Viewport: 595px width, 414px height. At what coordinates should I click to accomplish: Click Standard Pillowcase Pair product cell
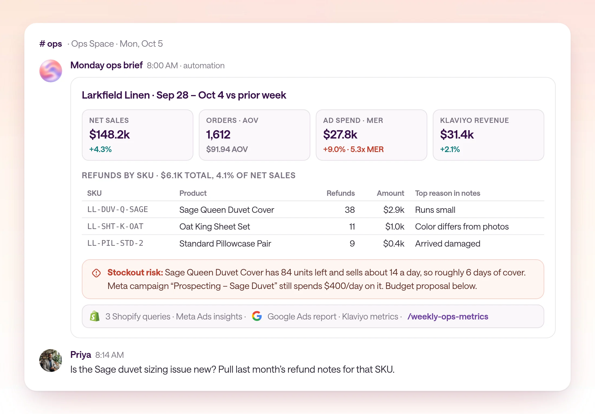click(225, 244)
